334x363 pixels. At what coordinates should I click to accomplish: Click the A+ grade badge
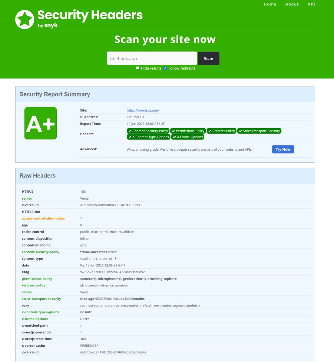pyautogui.click(x=41, y=123)
